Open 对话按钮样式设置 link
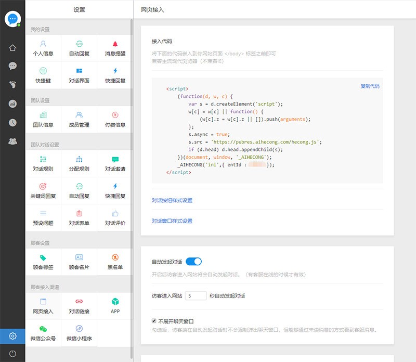The width and height of the screenshot is (416, 362). pyautogui.click(x=172, y=200)
